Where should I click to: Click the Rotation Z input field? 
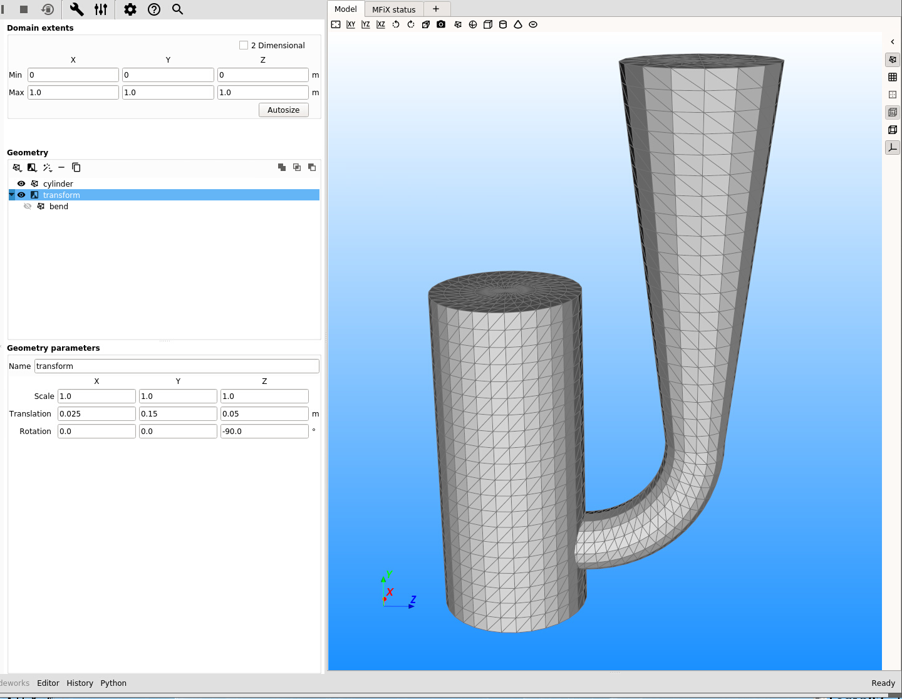[264, 432]
